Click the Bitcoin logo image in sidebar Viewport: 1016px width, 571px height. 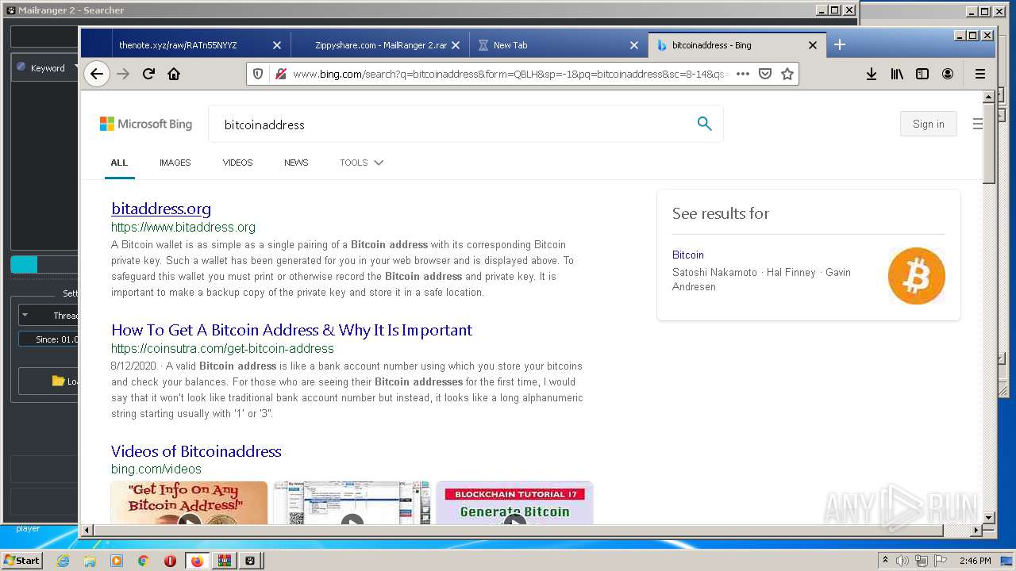pyautogui.click(x=917, y=276)
